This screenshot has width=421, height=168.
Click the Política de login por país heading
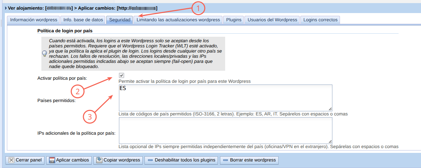(x=64, y=31)
